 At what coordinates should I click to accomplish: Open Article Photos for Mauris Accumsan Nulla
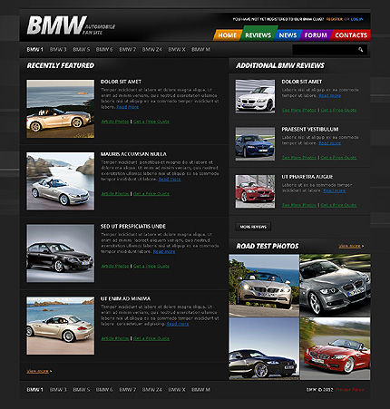click(x=115, y=193)
